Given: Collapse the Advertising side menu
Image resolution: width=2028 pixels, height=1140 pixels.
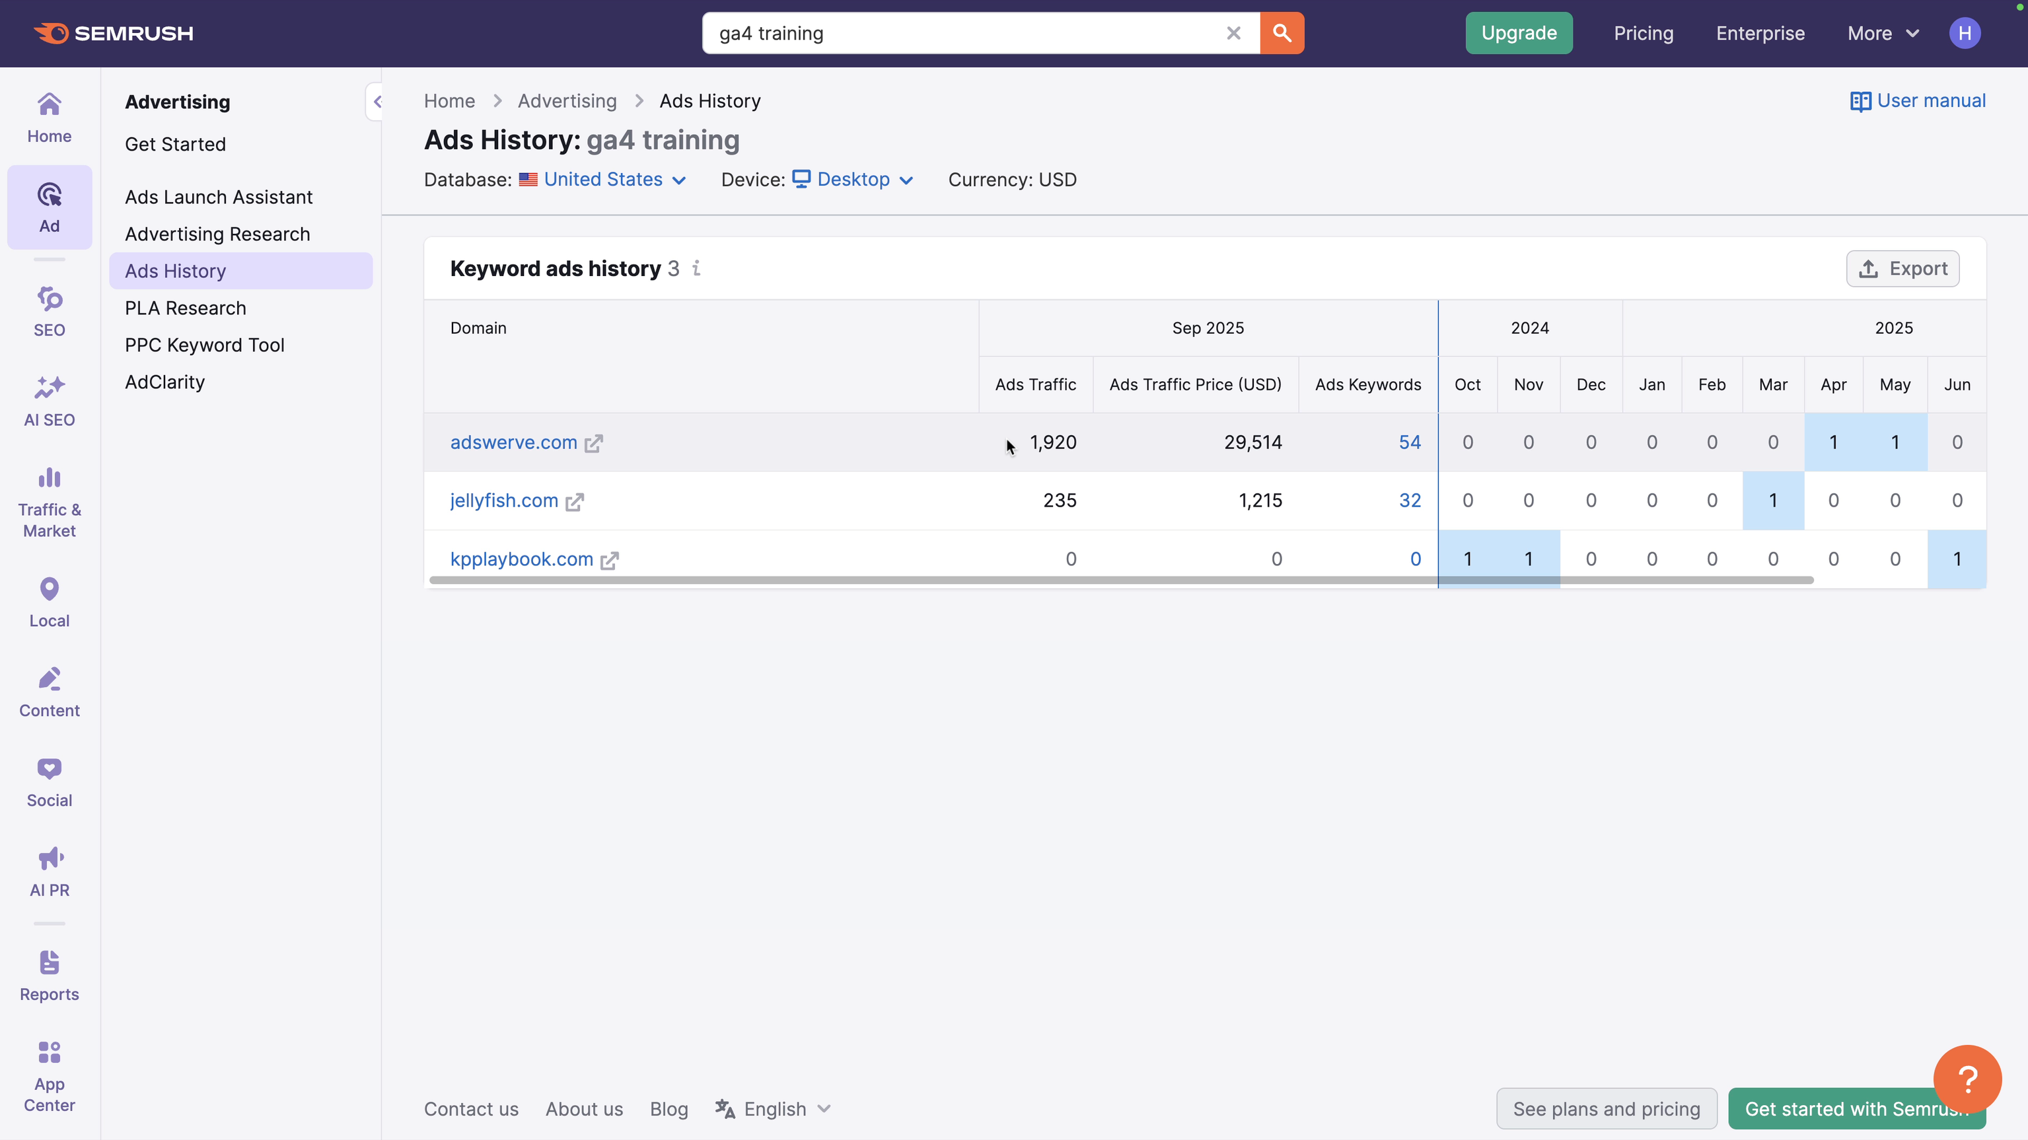Looking at the screenshot, I should click(x=378, y=101).
